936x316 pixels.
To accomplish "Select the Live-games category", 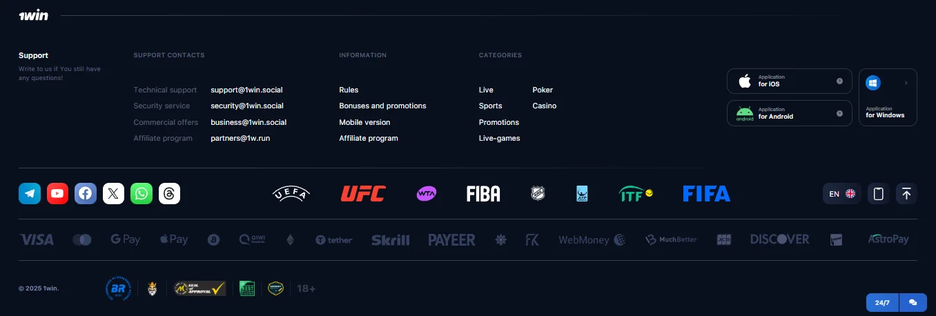I will pos(499,139).
